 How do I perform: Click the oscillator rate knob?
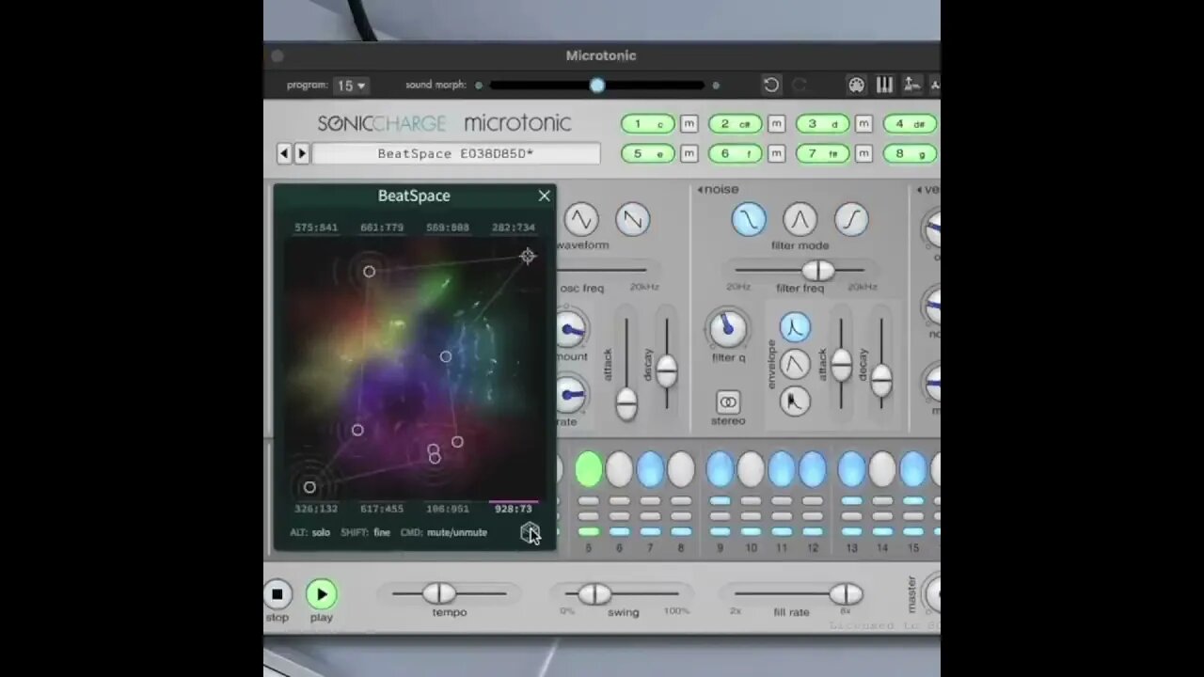coord(571,395)
